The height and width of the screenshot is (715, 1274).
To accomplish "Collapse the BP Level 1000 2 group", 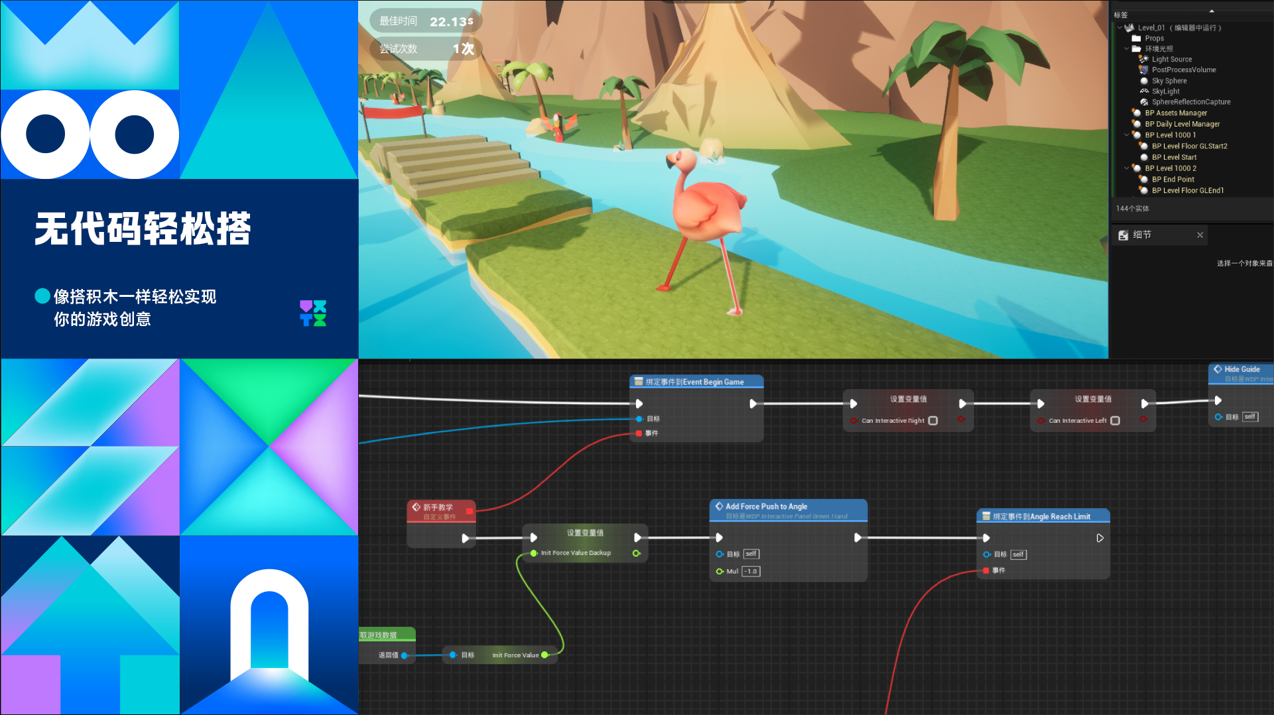I will (x=1127, y=168).
